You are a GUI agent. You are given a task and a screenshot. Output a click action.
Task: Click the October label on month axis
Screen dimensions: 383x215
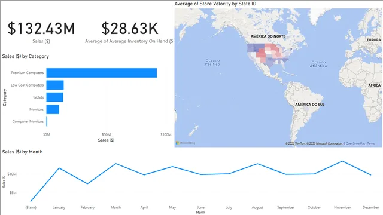point(314,208)
